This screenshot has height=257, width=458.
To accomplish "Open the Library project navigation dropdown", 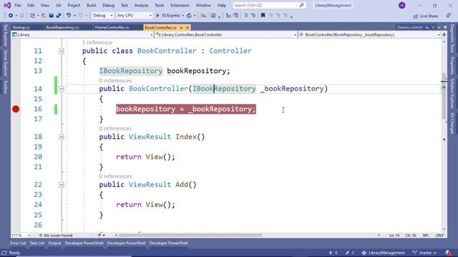I will (x=82, y=35).
